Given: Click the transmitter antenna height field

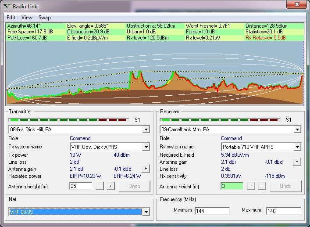Looking at the screenshot, I should click(81, 186).
